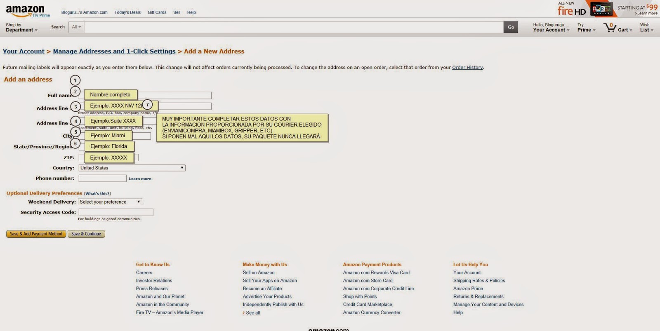
Task: Click Save & Continue button
Action: 86,234
